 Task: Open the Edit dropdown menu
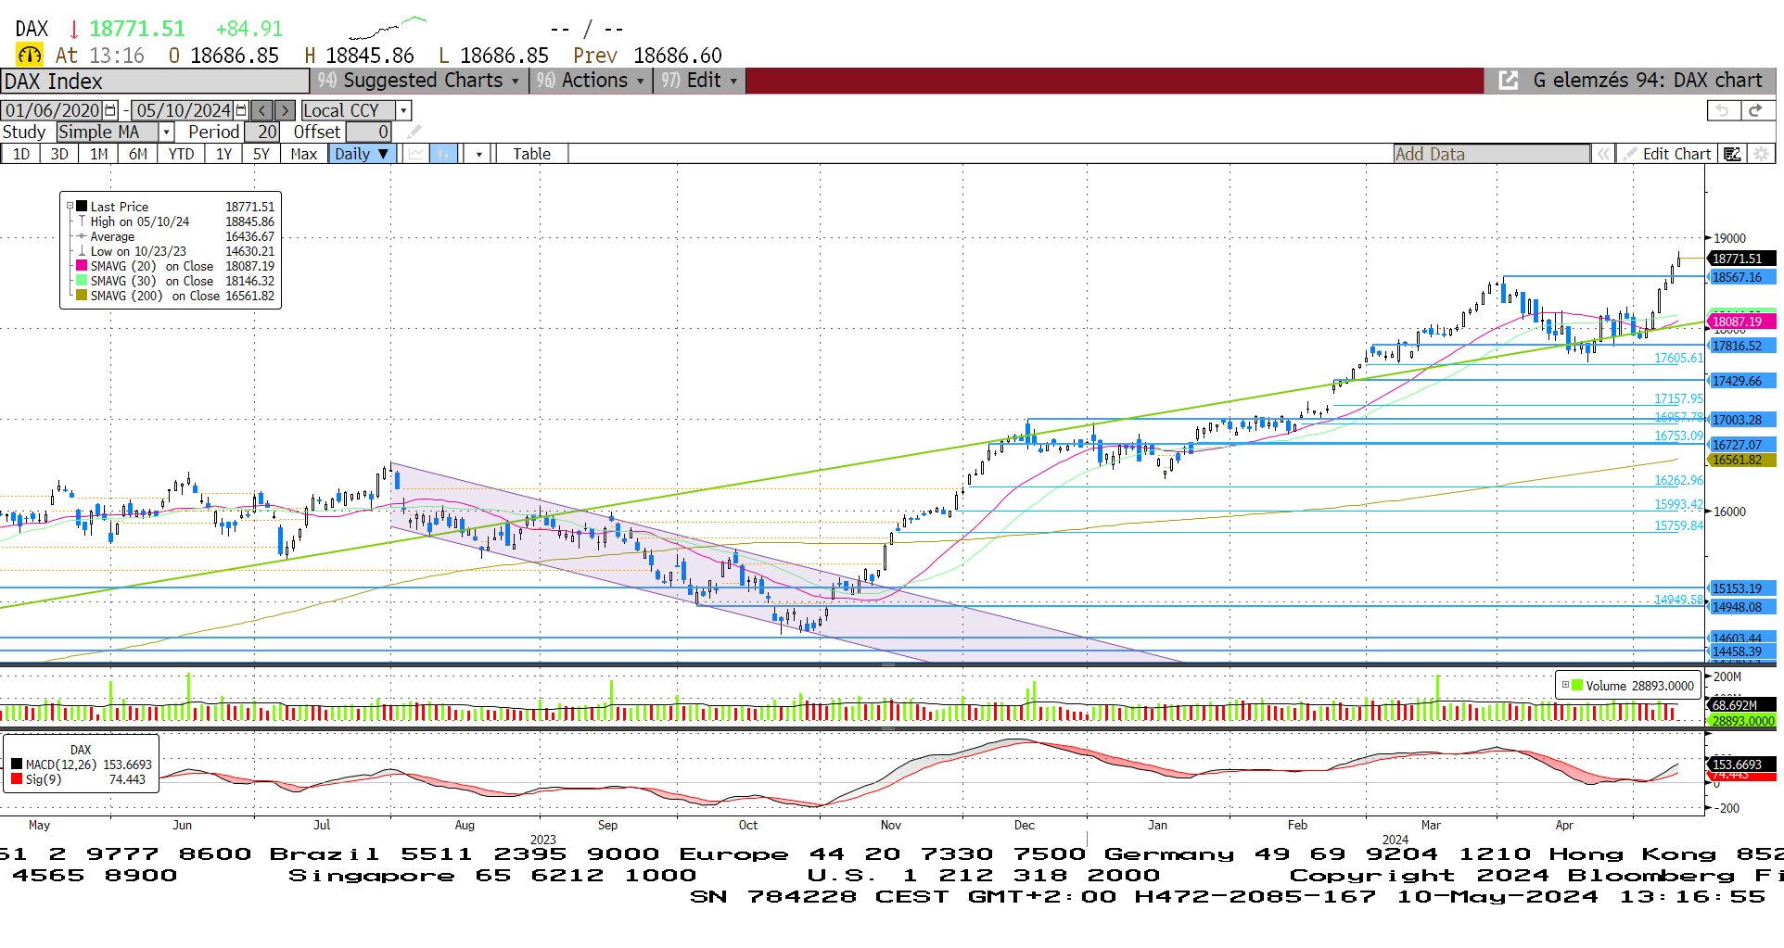tap(700, 81)
